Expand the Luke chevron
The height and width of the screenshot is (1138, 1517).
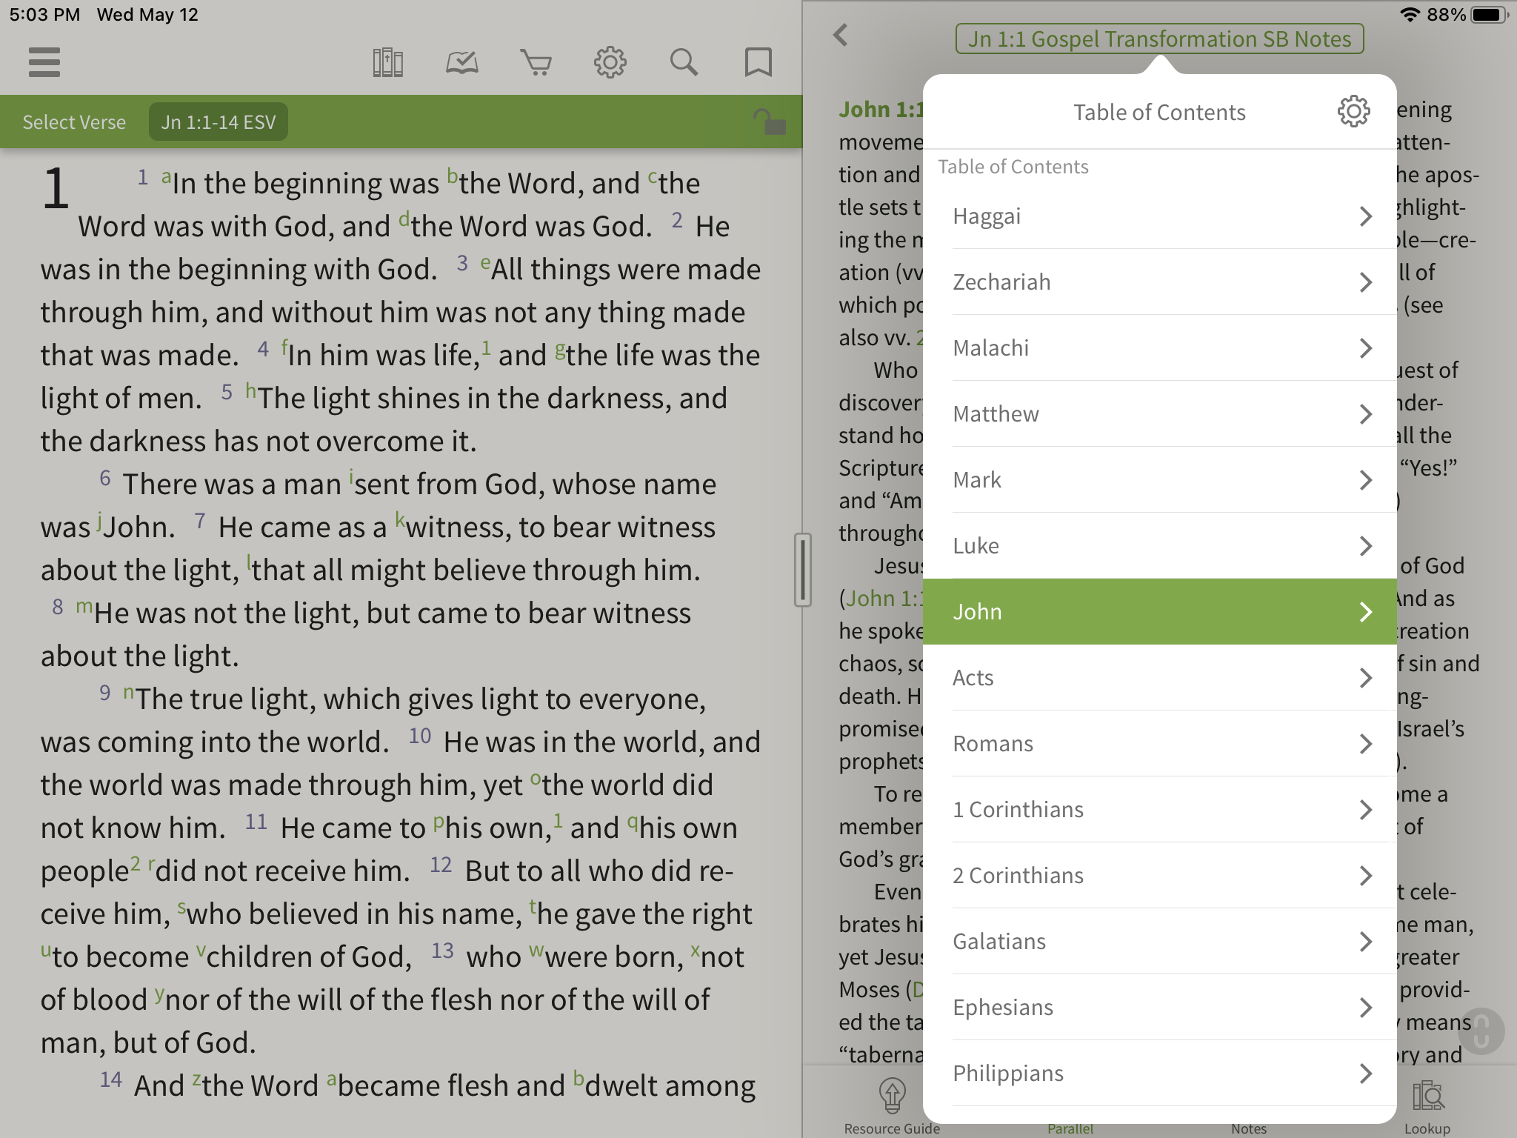pos(1366,546)
